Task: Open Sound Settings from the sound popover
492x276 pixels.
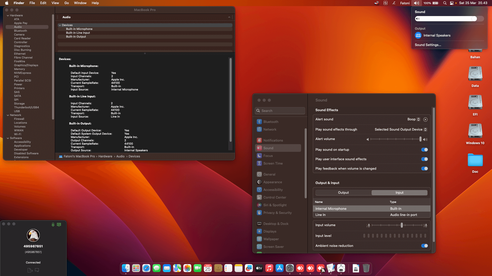Action: 428,45
